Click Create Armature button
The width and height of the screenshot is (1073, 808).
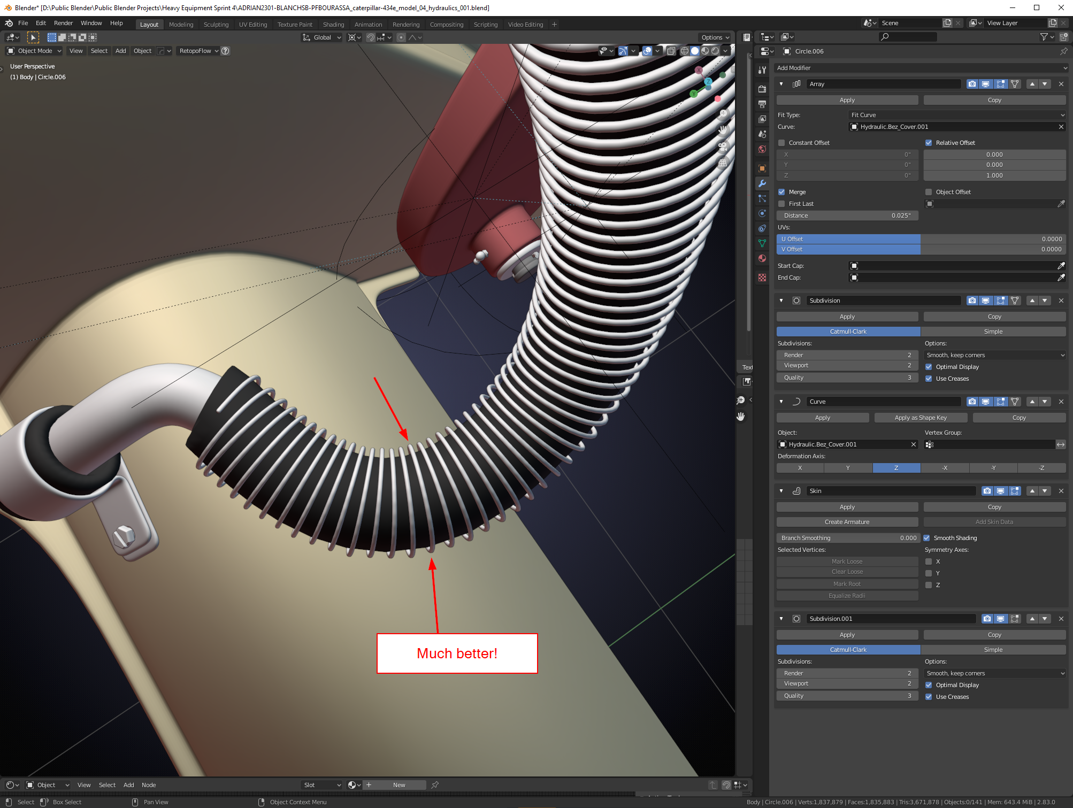pos(847,522)
